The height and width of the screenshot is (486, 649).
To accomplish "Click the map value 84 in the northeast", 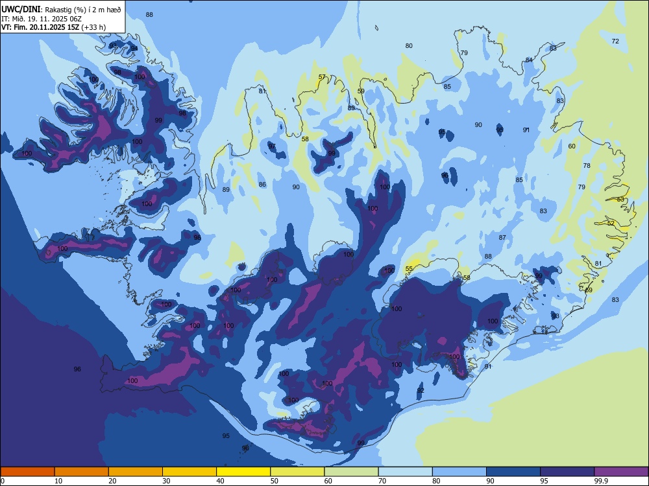I will point(529,60).
